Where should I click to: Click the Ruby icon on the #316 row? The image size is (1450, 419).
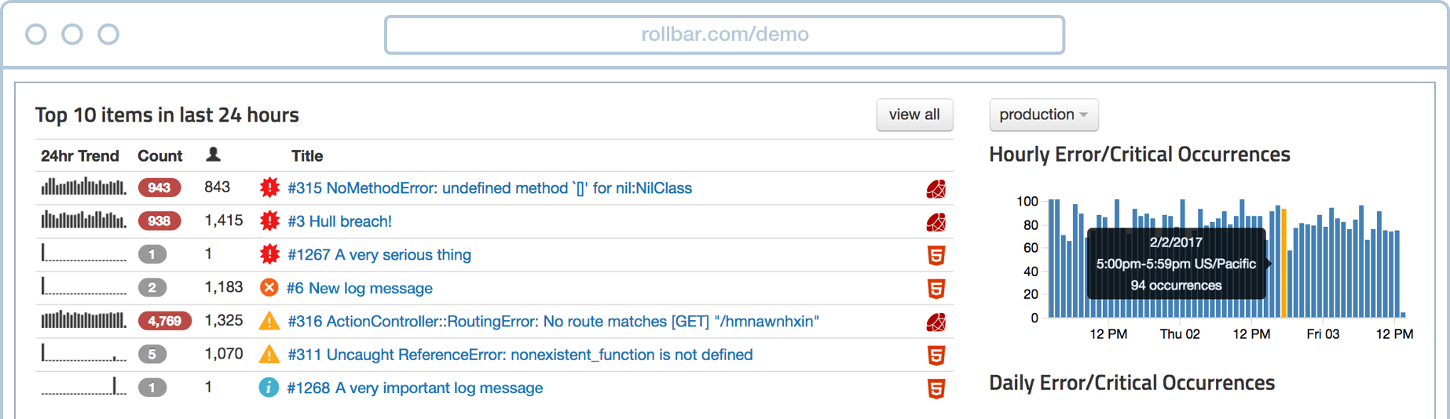tap(936, 322)
